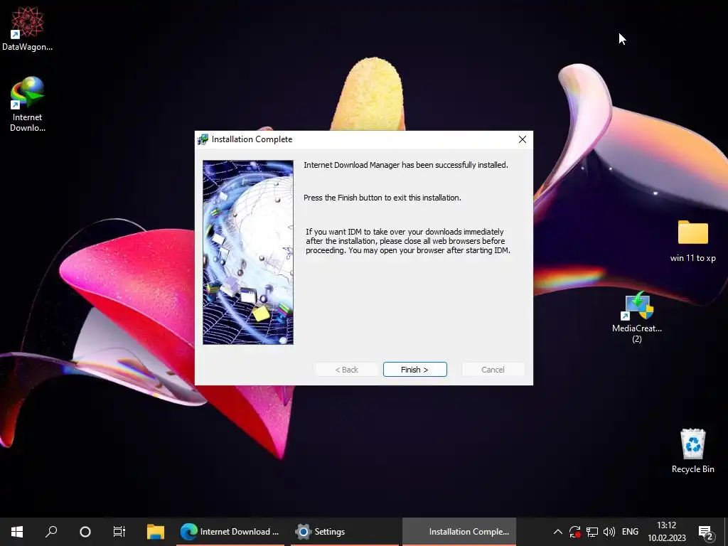Select the Recycle Bin icon

pyautogui.click(x=692, y=451)
